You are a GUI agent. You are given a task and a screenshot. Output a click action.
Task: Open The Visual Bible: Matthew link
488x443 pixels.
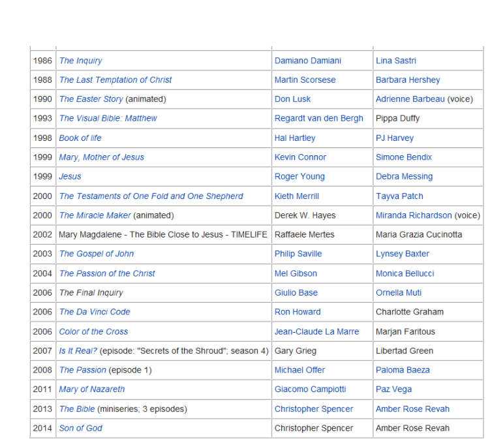pyautogui.click(x=108, y=118)
